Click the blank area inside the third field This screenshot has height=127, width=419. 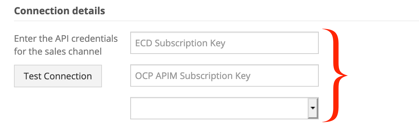click(219, 108)
